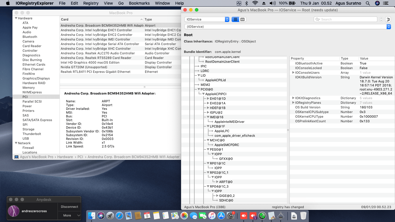Open the green IORegistryExplorer Dock icon
This screenshot has height=222, width=395.
point(262,216)
